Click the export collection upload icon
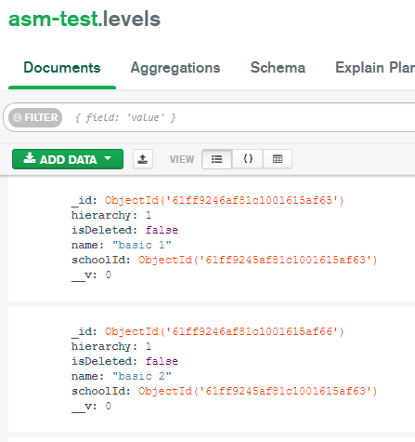 [x=143, y=159]
